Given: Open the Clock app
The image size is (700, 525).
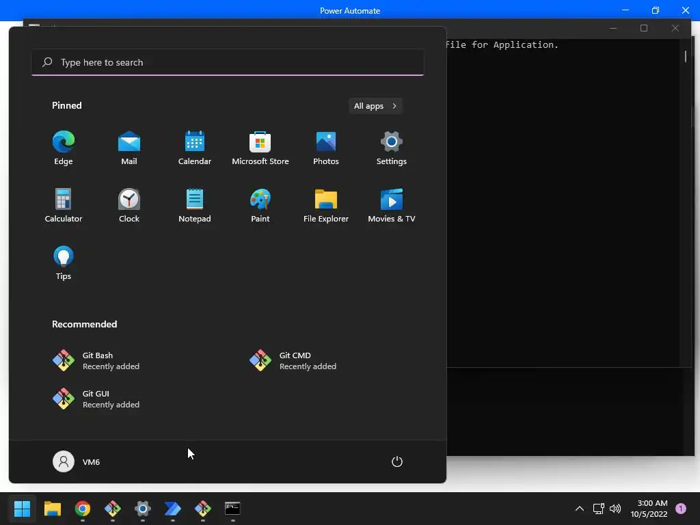Looking at the screenshot, I should [x=129, y=205].
